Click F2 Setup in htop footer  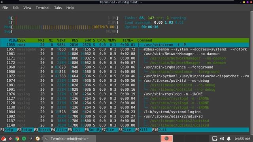coord(25,130)
